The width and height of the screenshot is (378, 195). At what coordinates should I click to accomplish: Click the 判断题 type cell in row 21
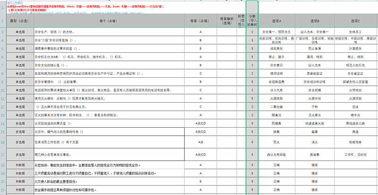20,190
